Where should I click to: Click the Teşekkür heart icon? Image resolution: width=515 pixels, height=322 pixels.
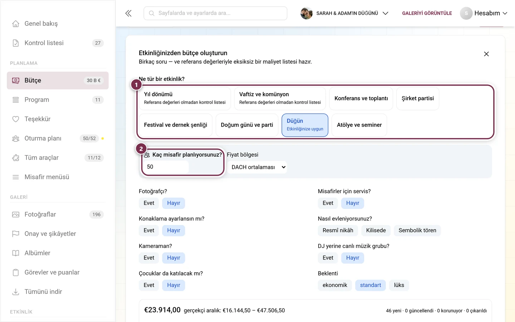tap(16, 119)
